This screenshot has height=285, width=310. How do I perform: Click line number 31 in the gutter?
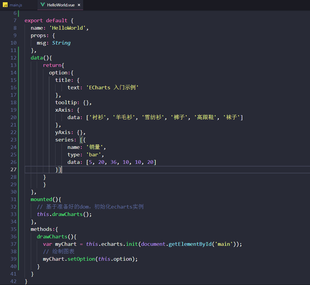(14, 200)
